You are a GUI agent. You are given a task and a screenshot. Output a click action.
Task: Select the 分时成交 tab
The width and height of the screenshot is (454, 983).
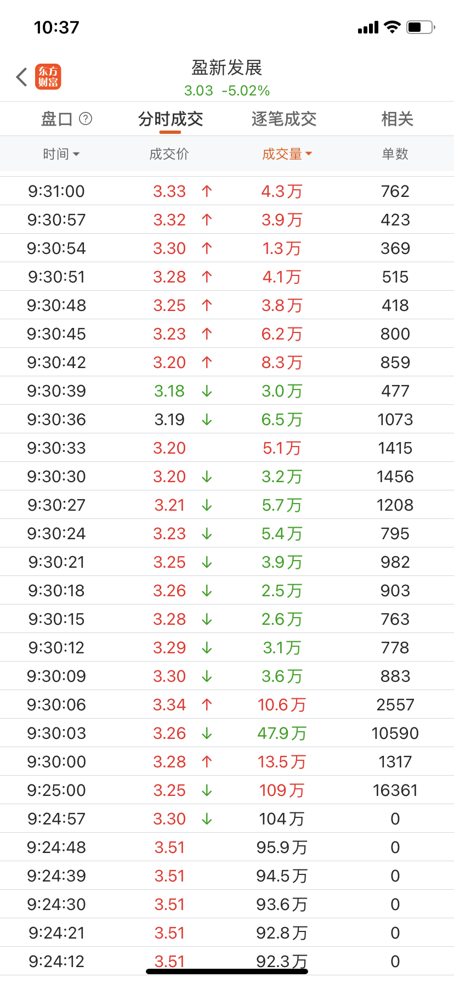[171, 119]
